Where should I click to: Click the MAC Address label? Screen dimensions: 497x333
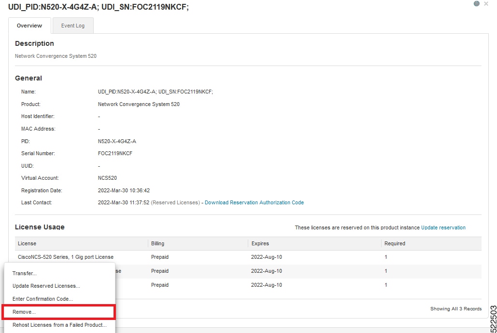pos(38,129)
